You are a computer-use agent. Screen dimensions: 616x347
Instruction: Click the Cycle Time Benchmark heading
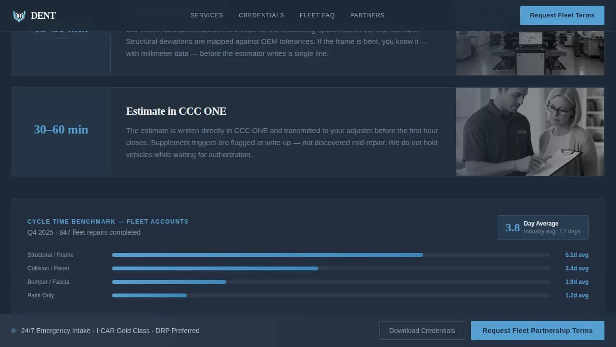108,222
